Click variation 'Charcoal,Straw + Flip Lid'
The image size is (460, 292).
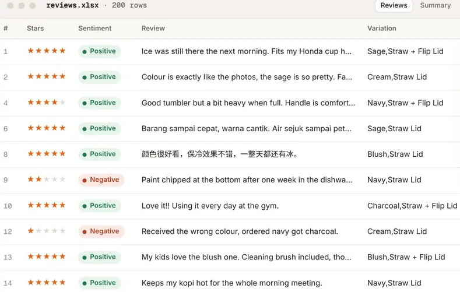pos(412,206)
